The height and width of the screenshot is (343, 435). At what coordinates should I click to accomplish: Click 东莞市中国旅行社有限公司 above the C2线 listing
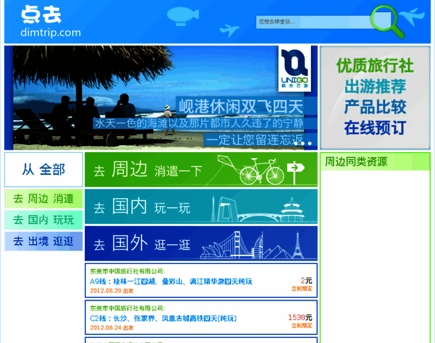(x=127, y=308)
